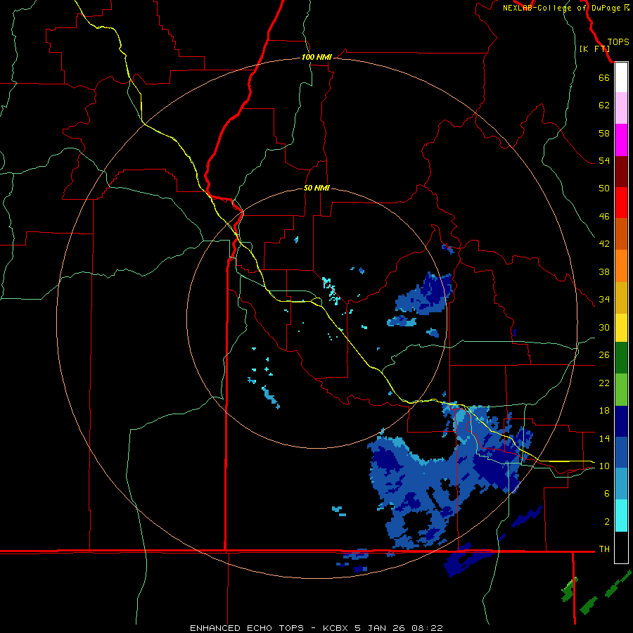
Task: Click the light green 22 kft swatch
Action: click(x=621, y=390)
